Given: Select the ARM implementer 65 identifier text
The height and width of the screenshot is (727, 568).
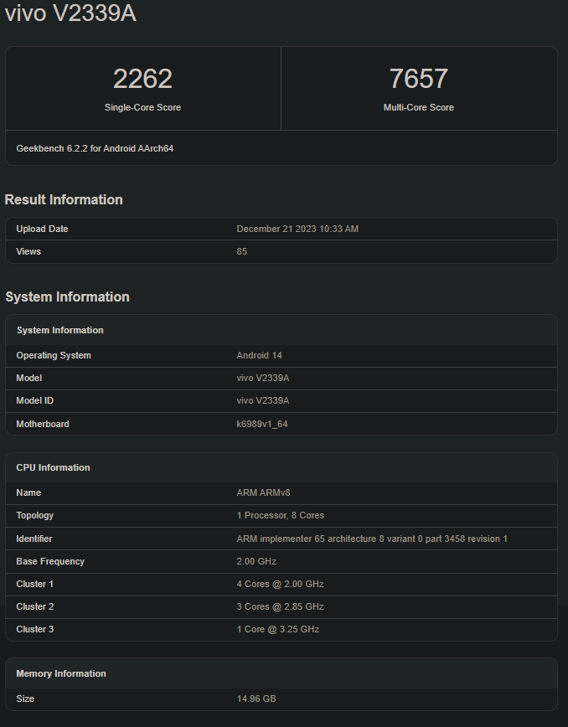Looking at the screenshot, I should [372, 539].
